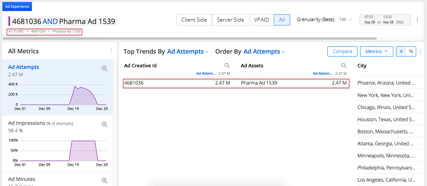Select the Server Side tab

tap(230, 20)
